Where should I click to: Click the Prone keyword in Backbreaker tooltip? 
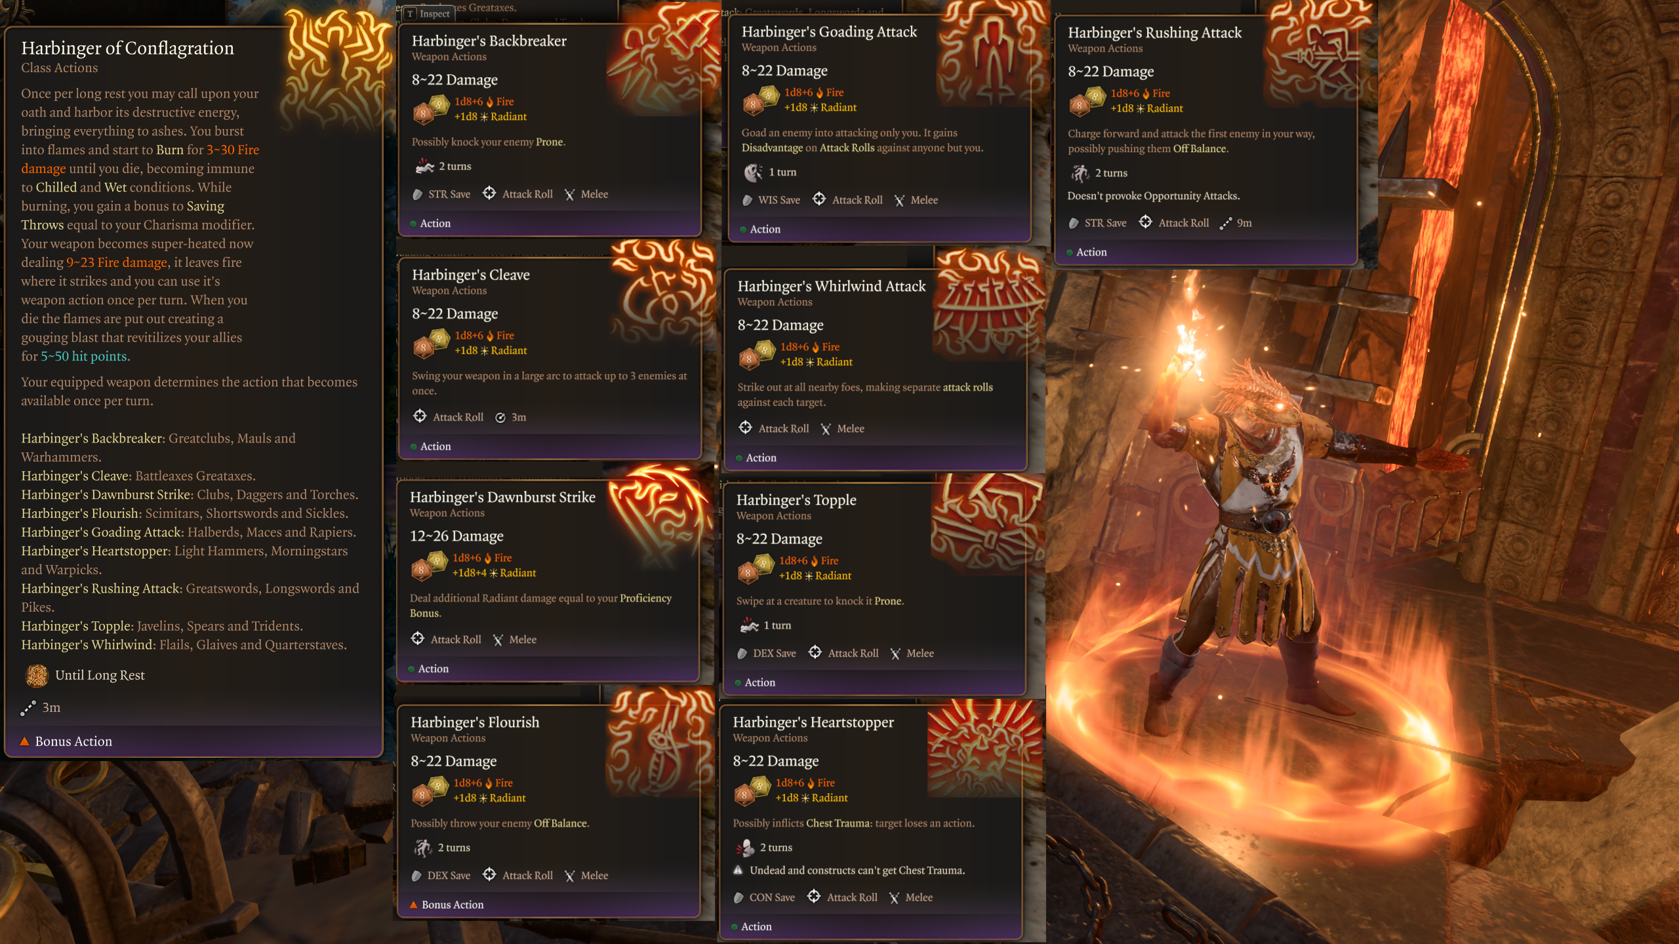[x=550, y=142]
